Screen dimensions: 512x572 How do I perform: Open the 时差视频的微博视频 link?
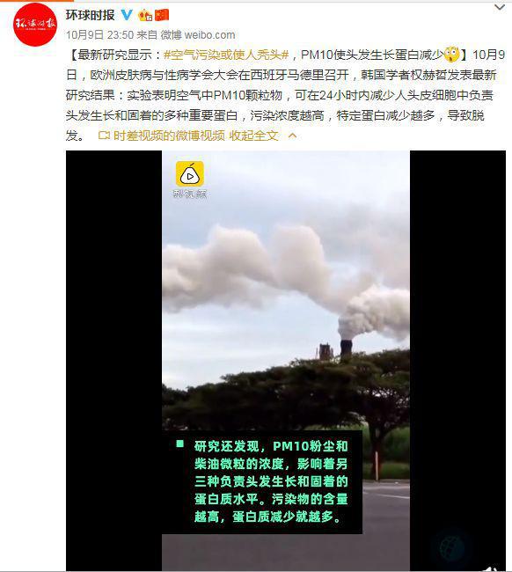click(x=169, y=136)
